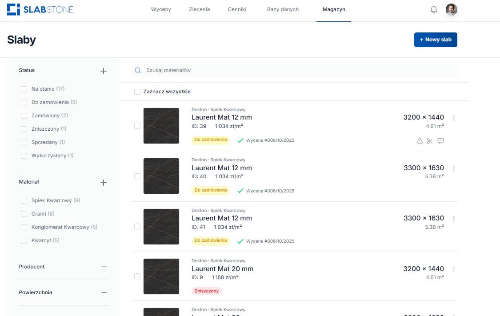Click the 'Szukaj materiałów' search field
The height and width of the screenshot is (316, 500).
298,70
